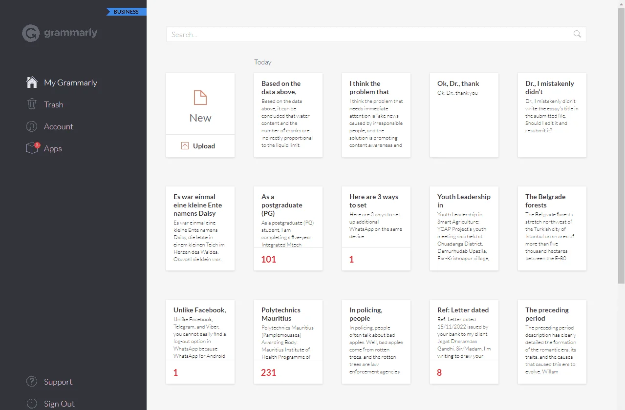Click the Today date heading
Image resolution: width=625 pixels, height=410 pixels.
pyautogui.click(x=262, y=62)
